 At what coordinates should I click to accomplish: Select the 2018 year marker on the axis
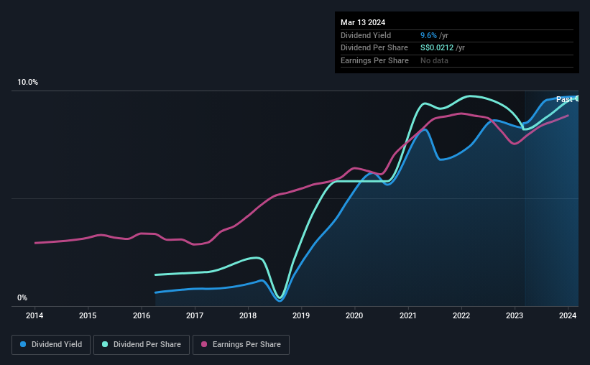(x=248, y=315)
